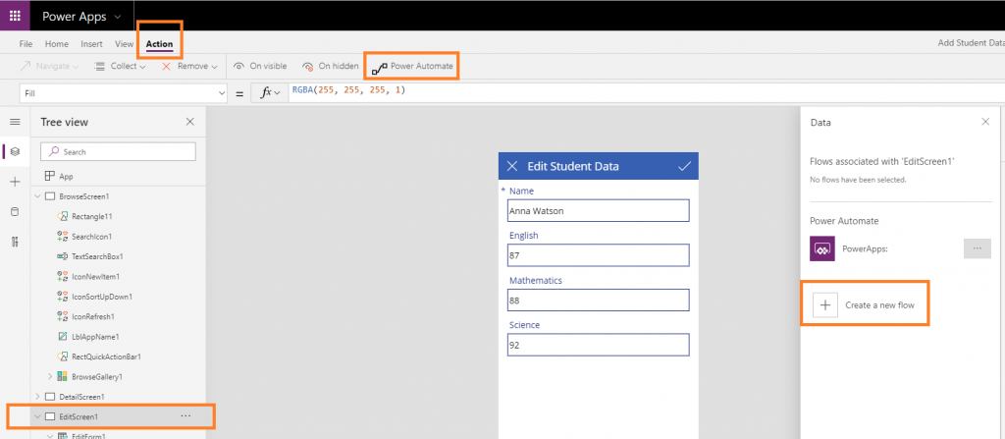Image resolution: width=1005 pixels, height=439 pixels.
Task: Open the Insert plus sidebar icon
Action: point(15,183)
